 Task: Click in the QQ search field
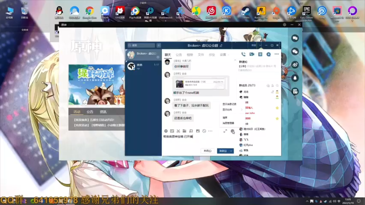click(141, 45)
